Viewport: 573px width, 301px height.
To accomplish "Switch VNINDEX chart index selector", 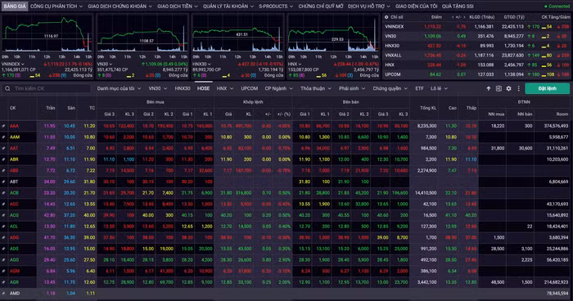I will click(x=13, y=64).
